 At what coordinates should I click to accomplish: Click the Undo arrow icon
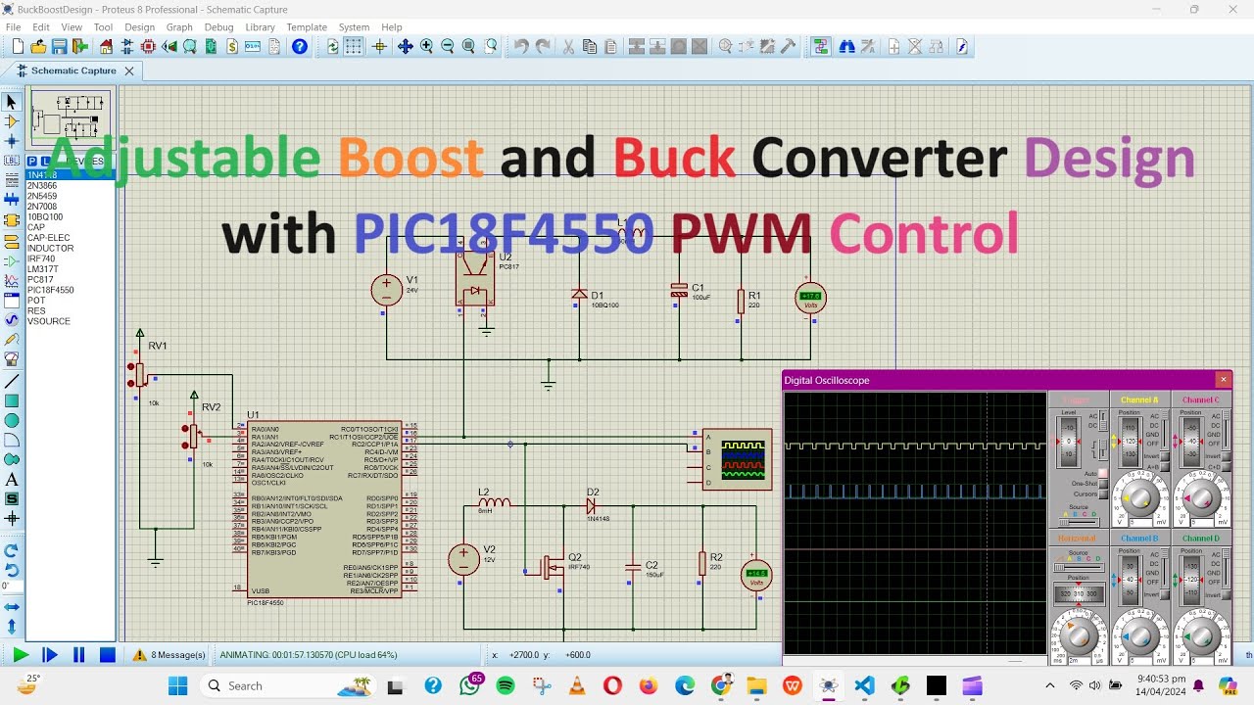tap(521, 46)
